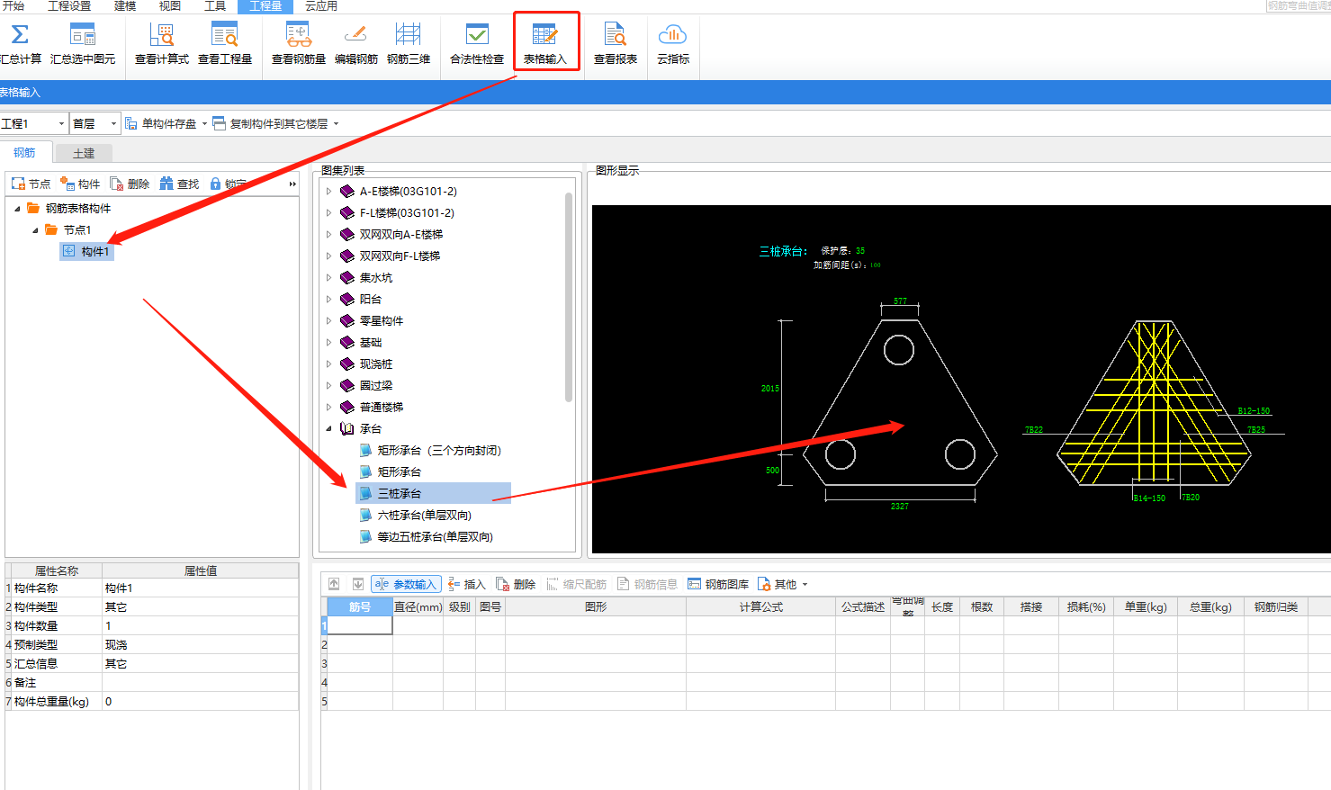This screenshot has width=1331, height=790.
Task: Click 复制构件到其它楼层 button
Action: coord(270,123)
